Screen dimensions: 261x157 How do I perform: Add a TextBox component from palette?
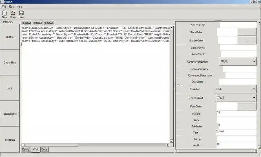click(10, 140)
